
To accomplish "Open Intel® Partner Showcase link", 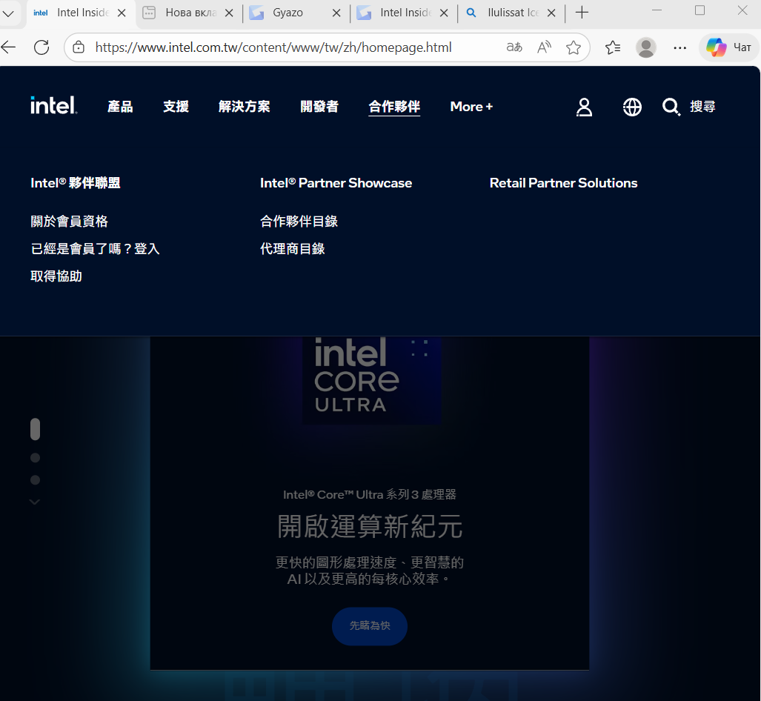I will click(336, 183).
